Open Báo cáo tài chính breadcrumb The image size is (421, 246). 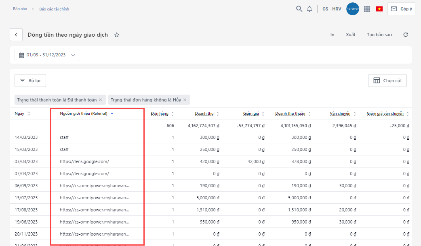point(54,9)
